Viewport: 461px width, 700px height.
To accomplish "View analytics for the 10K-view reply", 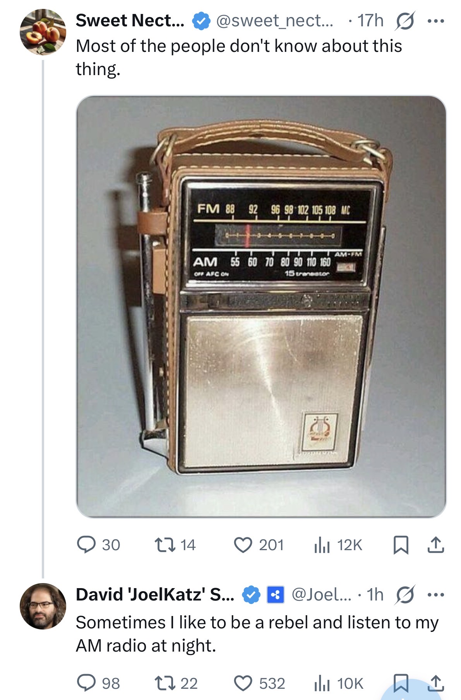I will pos(322,684).
